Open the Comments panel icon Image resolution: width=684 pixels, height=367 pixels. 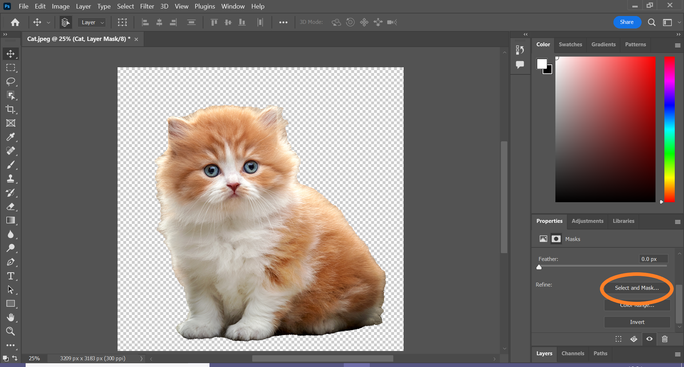520,65
